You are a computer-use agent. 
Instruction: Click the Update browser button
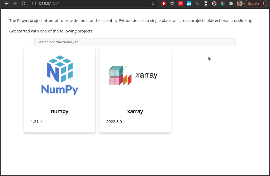[x=253, y=3]
